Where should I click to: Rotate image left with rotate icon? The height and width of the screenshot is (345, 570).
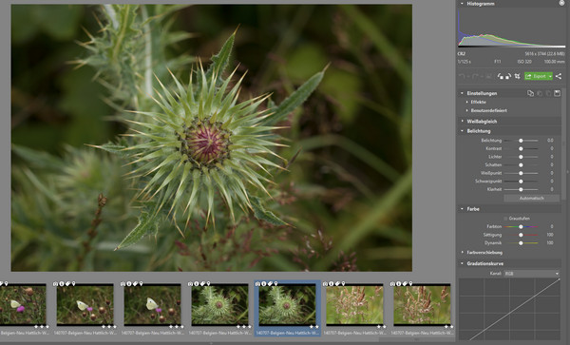[501, 76]
